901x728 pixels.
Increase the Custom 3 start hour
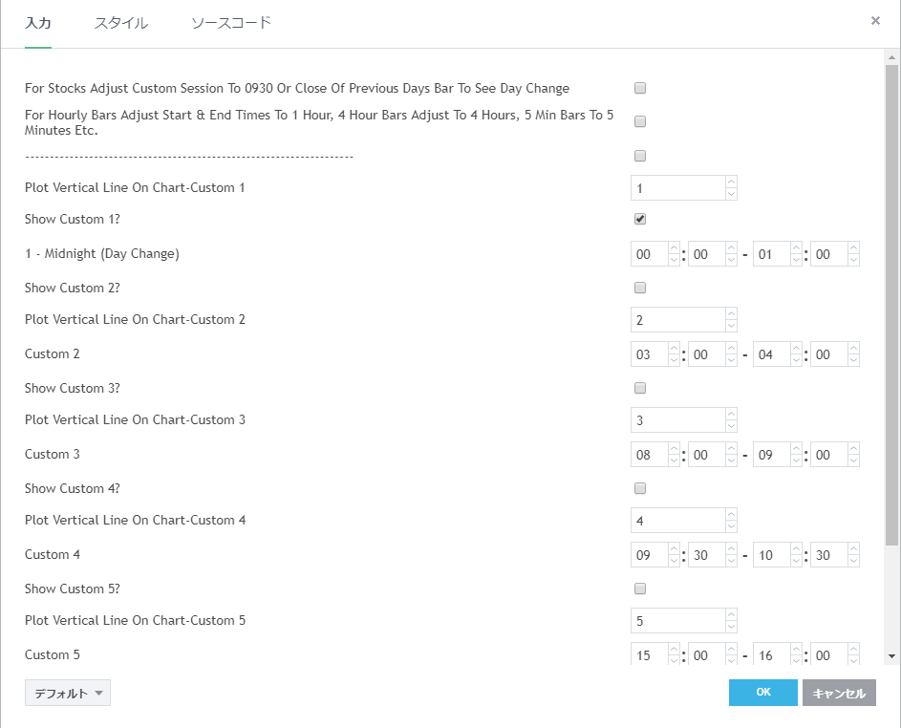pos(674,449)
